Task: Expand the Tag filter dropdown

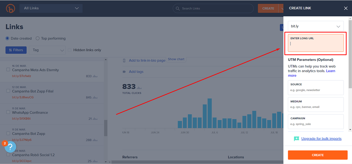Action: (x=47, y=50)
